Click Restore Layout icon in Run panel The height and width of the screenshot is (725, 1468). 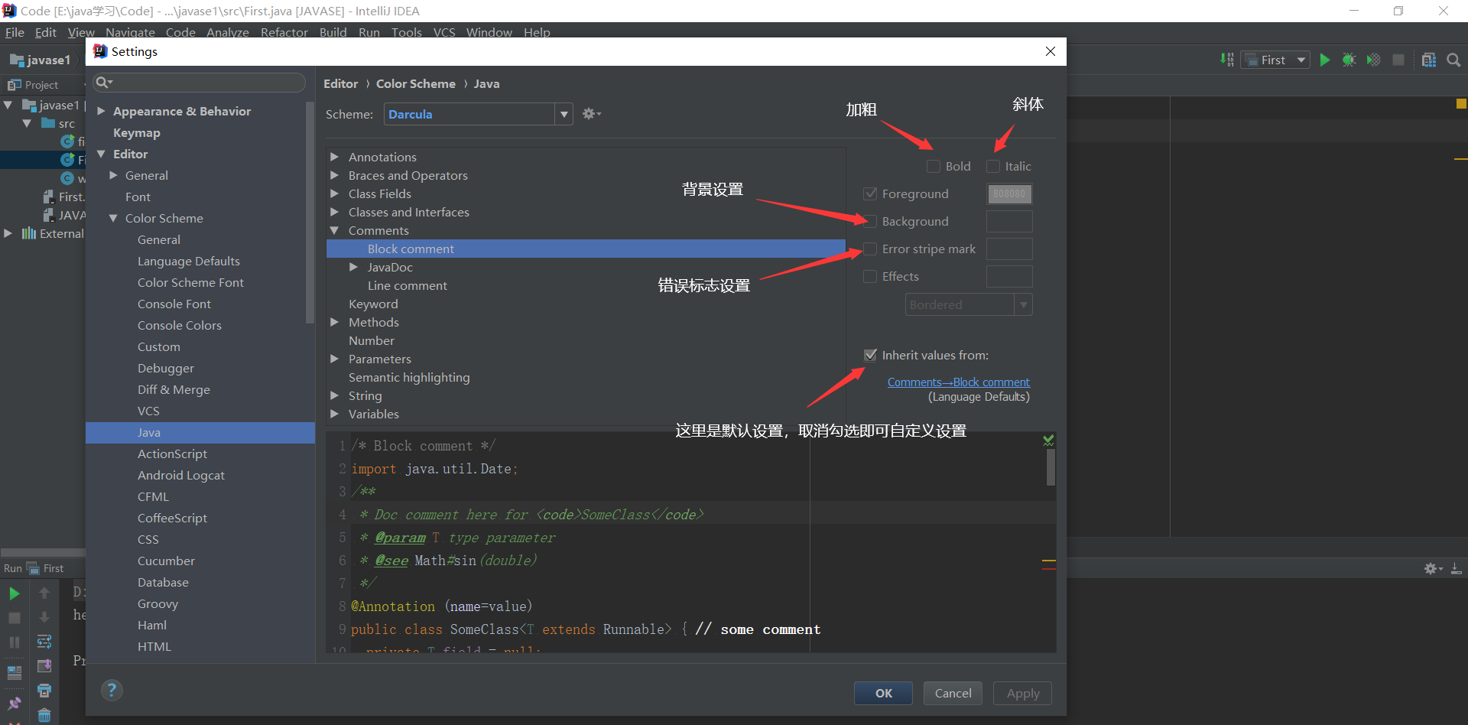[x=14, y=672]
